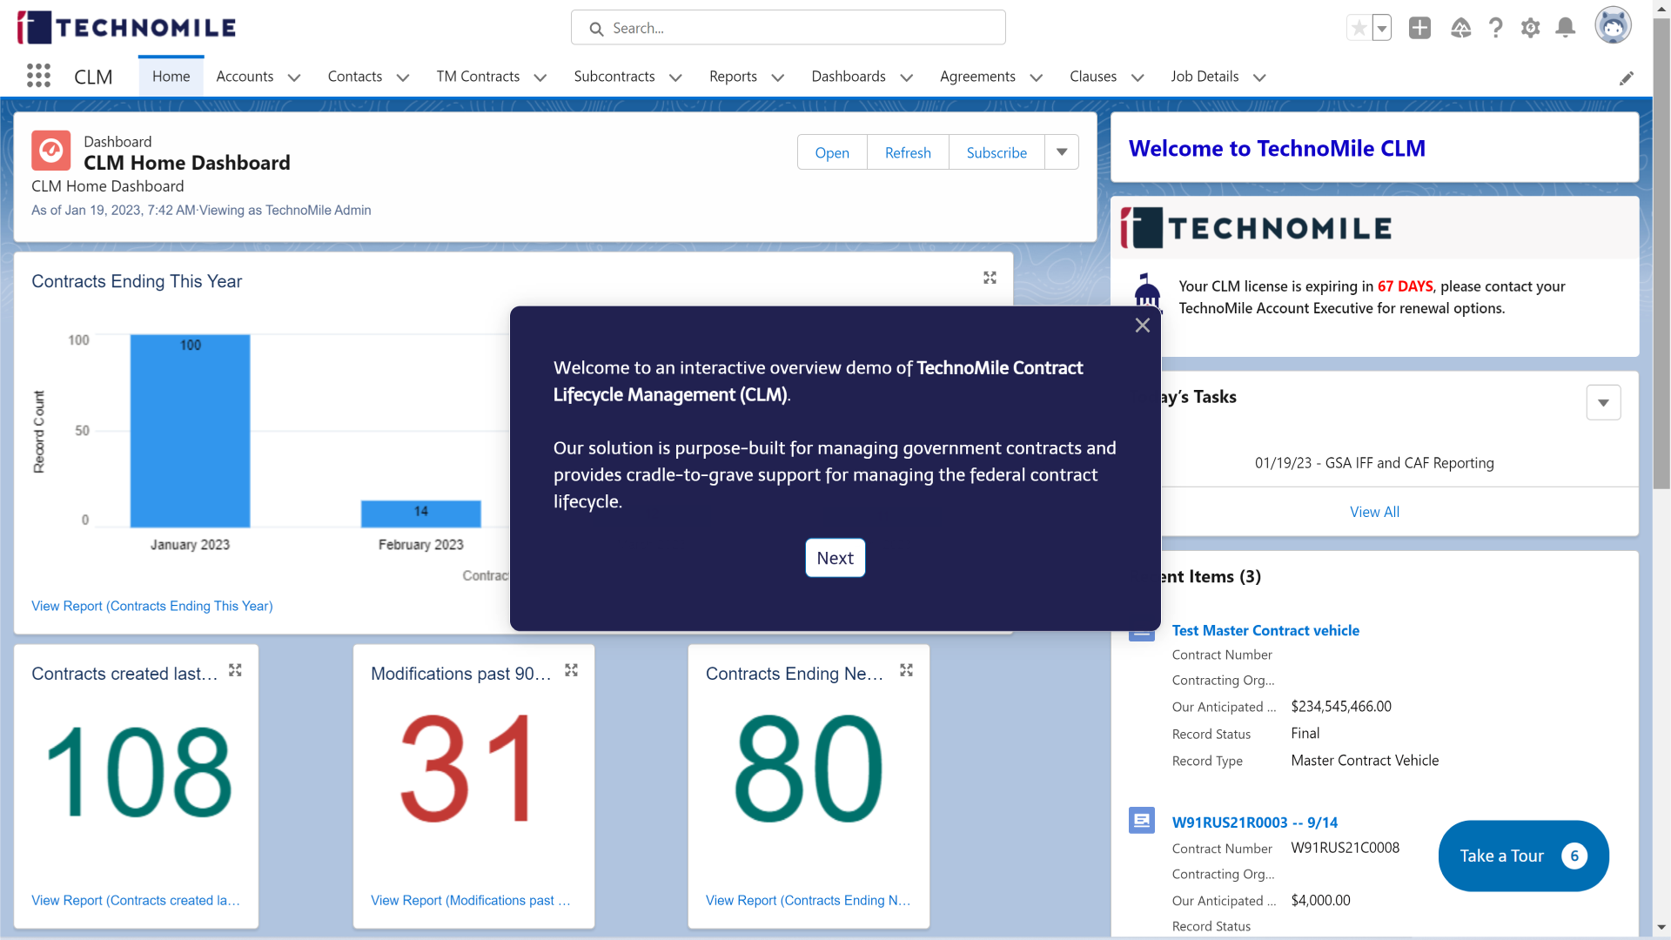
Task: Open the Clauses tab
Action: [1093, 77]
